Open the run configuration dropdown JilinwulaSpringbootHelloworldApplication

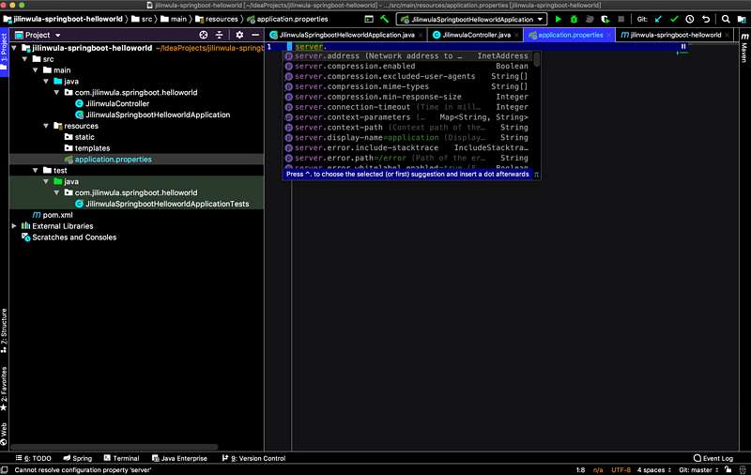[x=472, y=19]
